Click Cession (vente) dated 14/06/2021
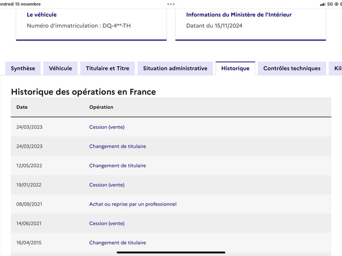 click(x=107, y=223)
